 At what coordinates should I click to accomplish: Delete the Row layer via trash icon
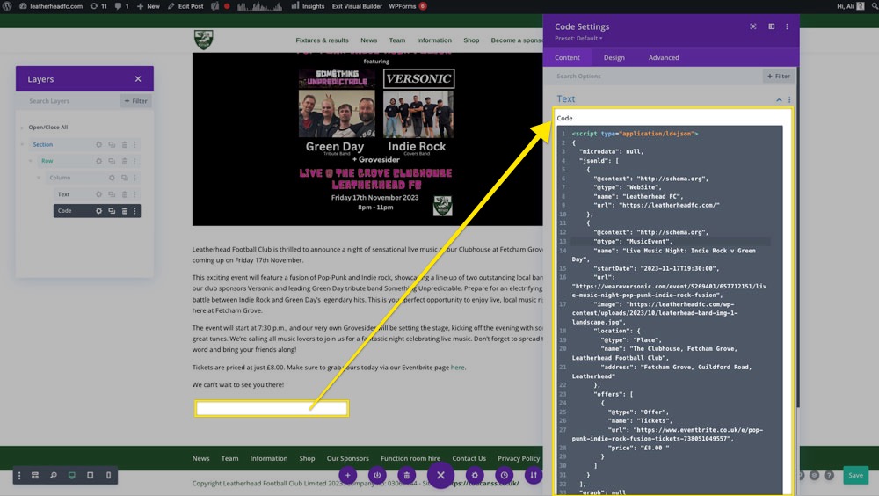click(x=125, y=161)
